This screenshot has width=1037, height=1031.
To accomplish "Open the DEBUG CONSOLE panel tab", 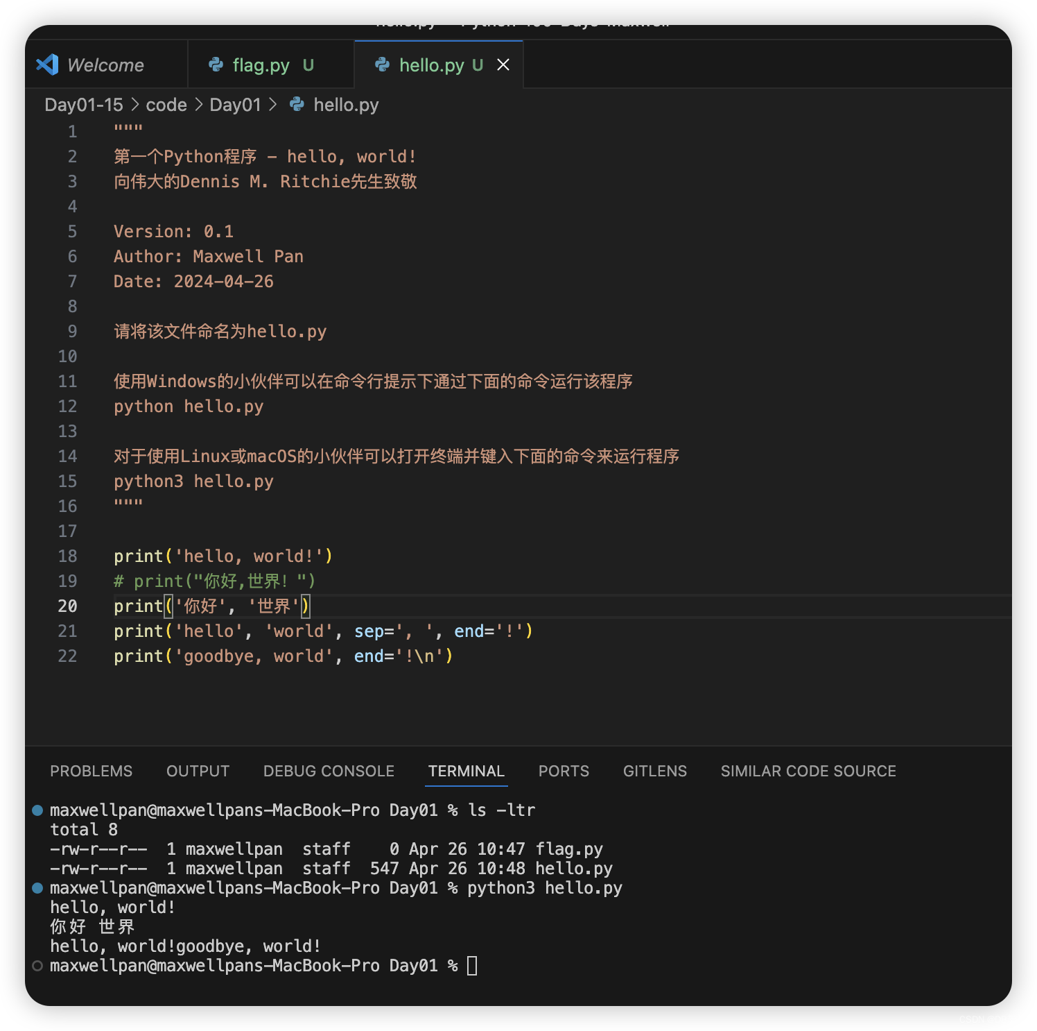I will pos(329,771).
